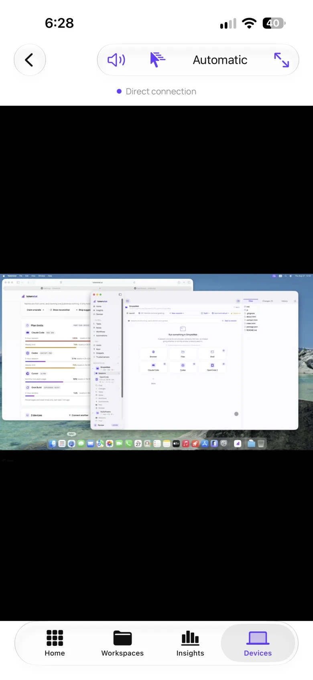Expand remote view to fullscreen

[281, 60]
